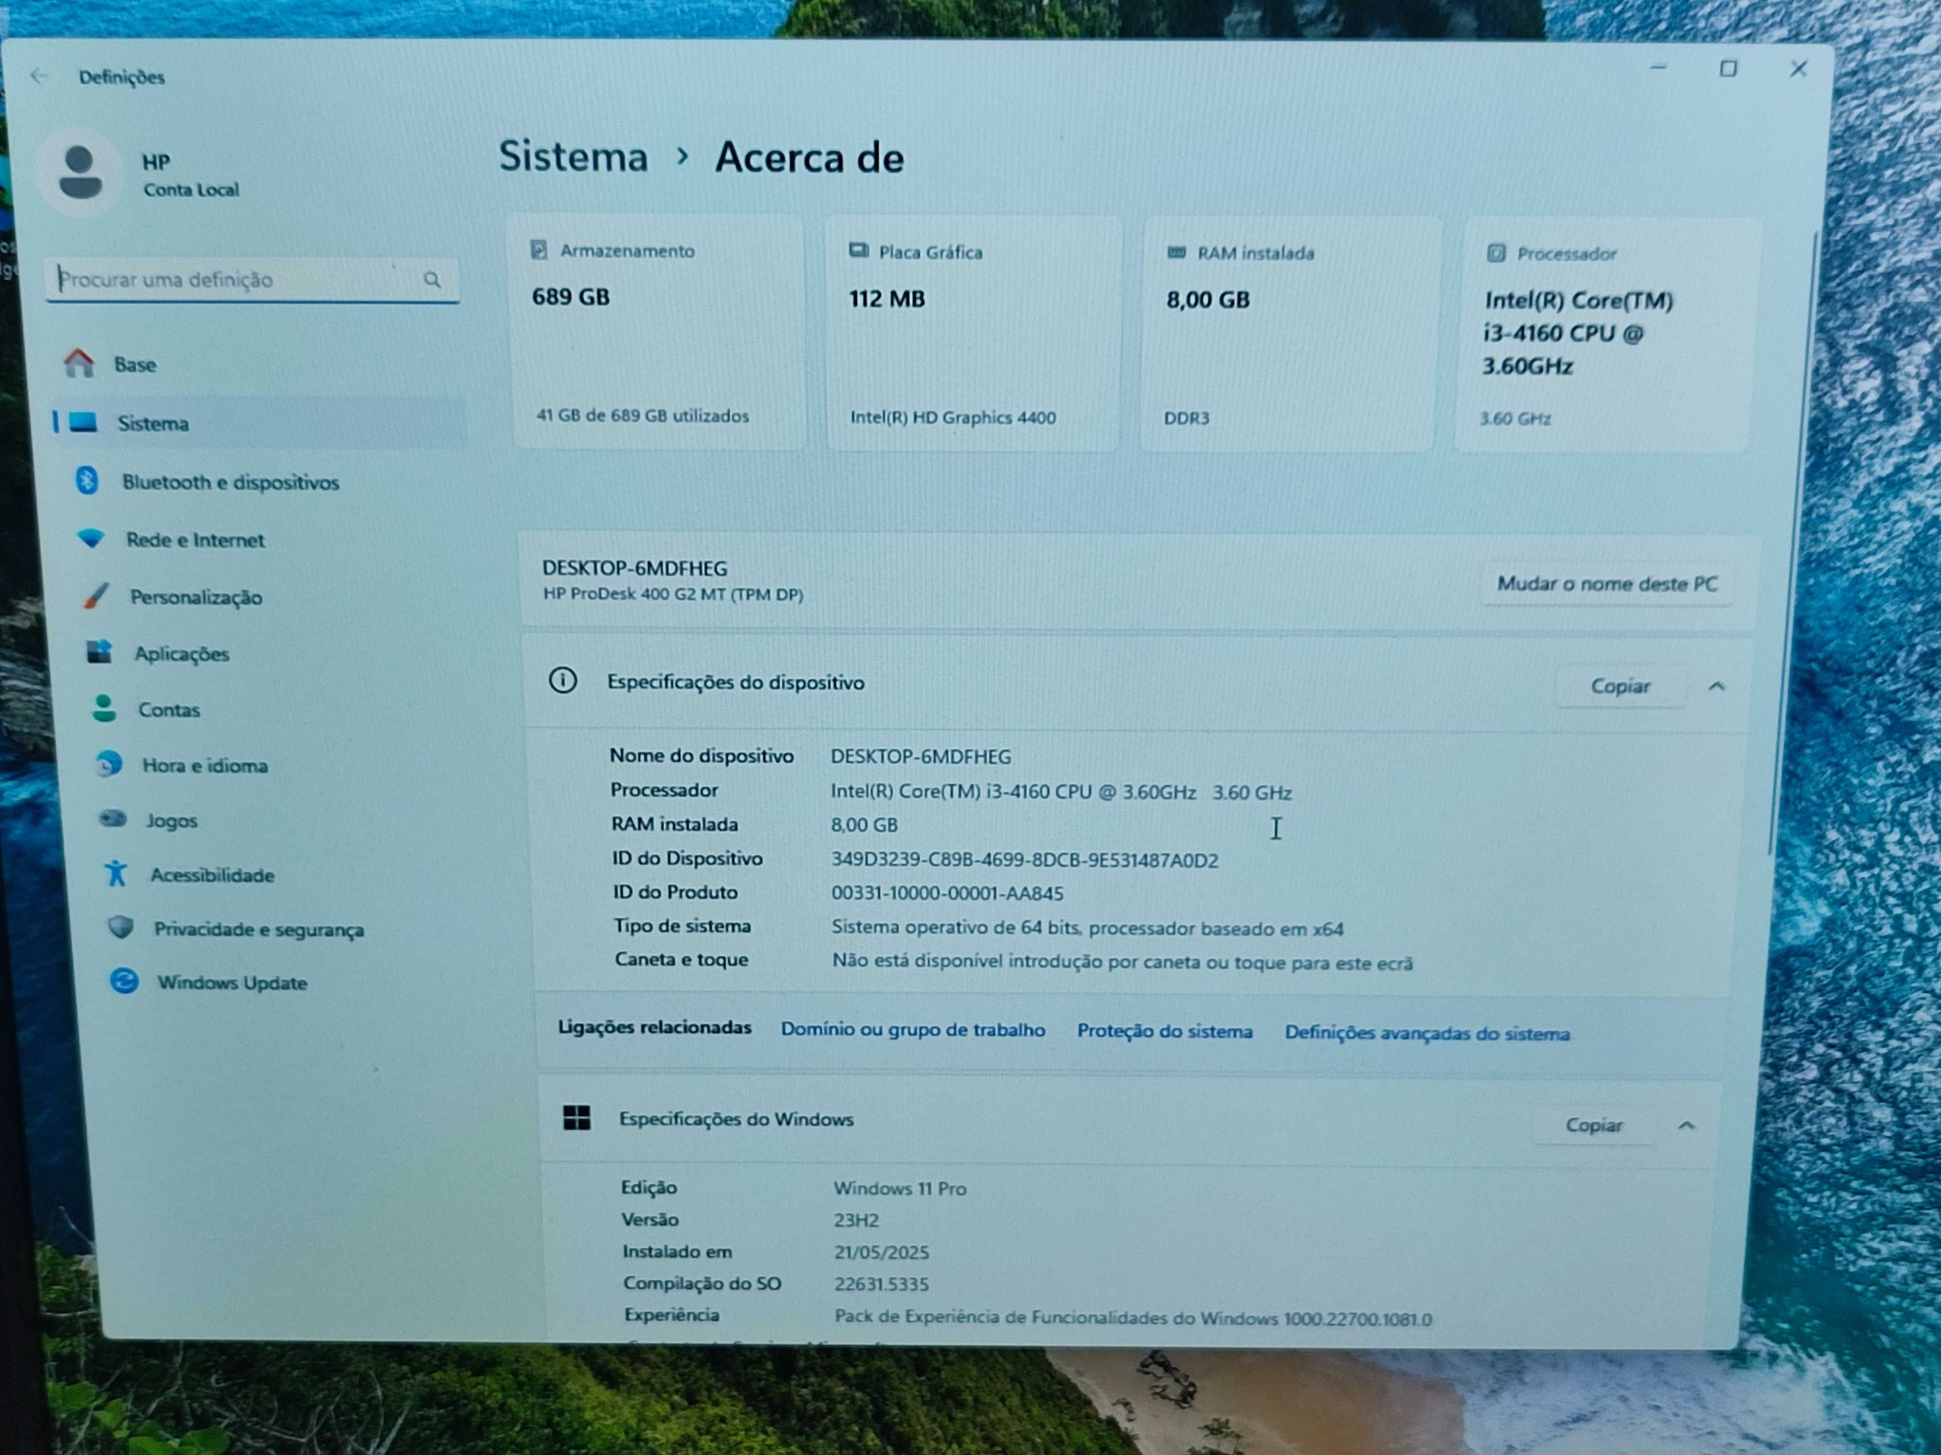
Task: Click the ID do Produto value 00331-10000-00001-AA845
Action: [948, 893]
